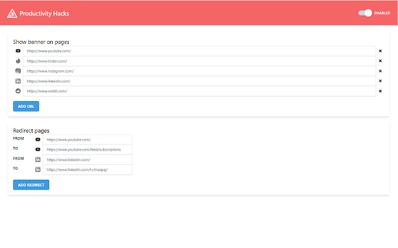Click Tinder flame icon in banner list
This screenshot has height=248, width=398.
coord(18,61)
